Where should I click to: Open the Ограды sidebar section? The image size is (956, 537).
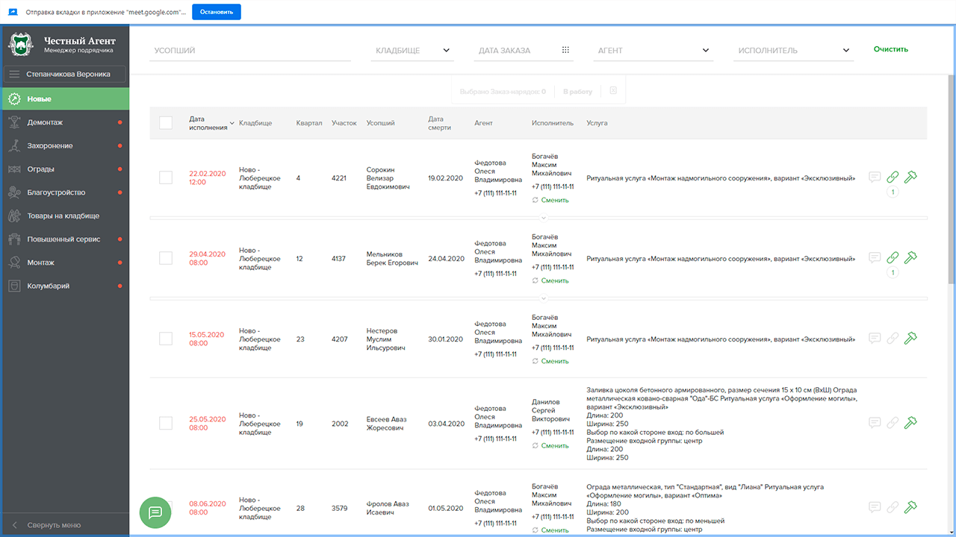tap(65, 169)
